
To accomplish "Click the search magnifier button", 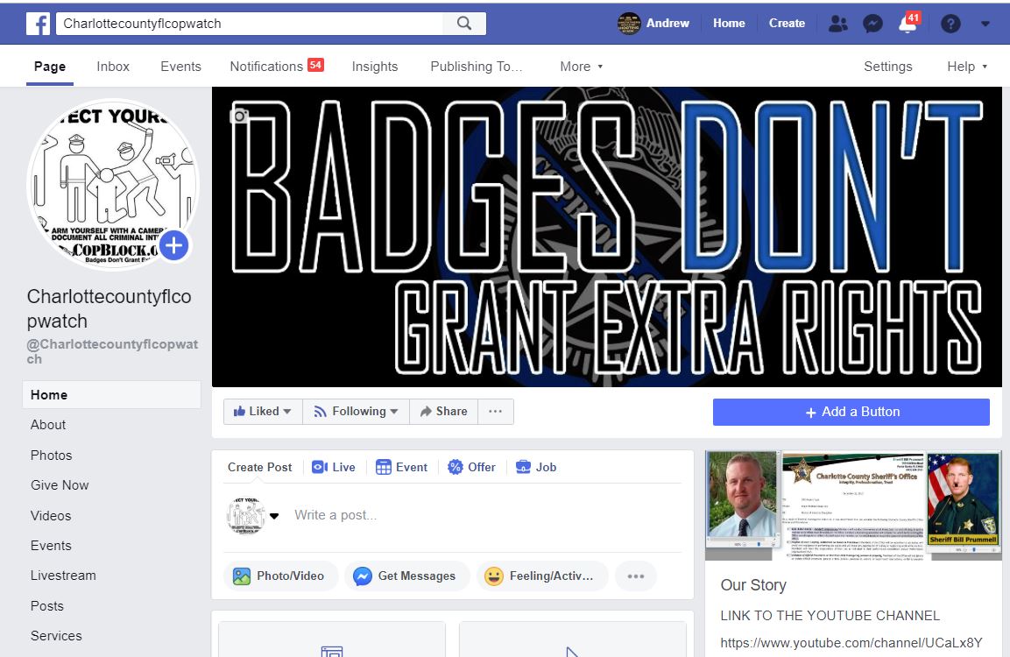I will point(463,24).
